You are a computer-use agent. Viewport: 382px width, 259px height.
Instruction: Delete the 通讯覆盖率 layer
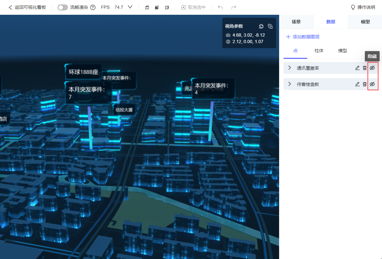(365, 68)
